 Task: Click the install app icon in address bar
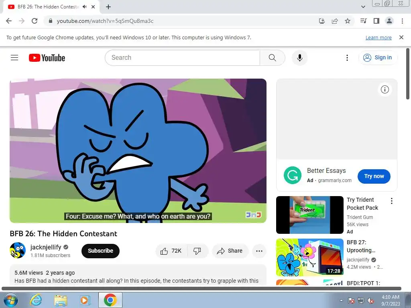pyautogui.click(x=322, y=21)
